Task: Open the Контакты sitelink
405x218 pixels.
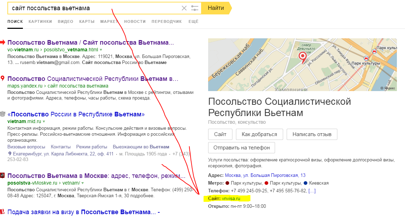Action: [61, 147]
